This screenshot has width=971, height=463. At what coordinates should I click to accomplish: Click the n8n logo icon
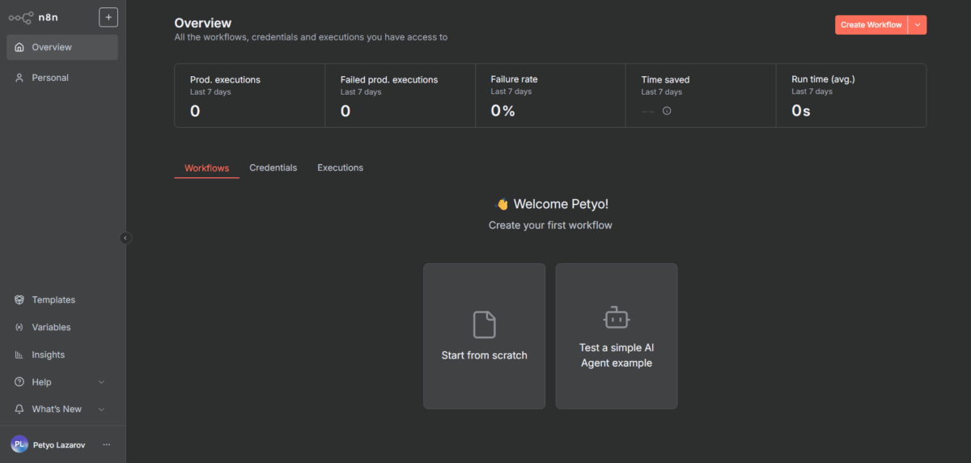click(20, 17)
